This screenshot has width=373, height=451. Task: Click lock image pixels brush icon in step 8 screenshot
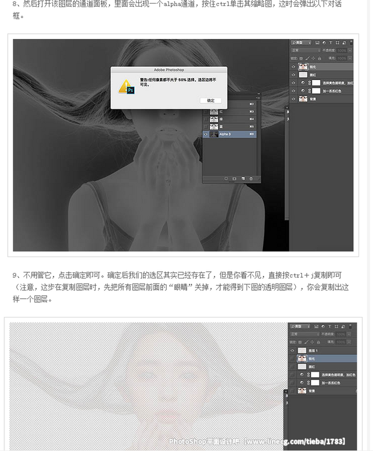pos(307,58)
